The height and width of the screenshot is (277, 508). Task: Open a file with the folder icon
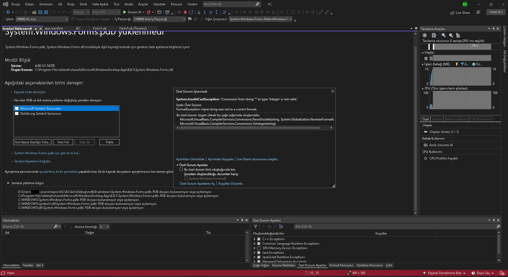click(35, 12)
